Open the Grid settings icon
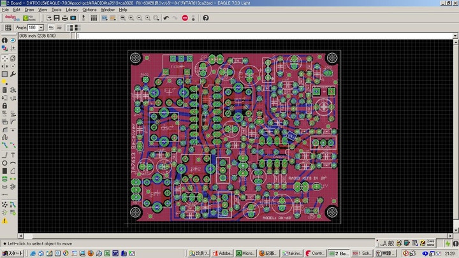Screen dimensions: 459x258 point(8,28)
